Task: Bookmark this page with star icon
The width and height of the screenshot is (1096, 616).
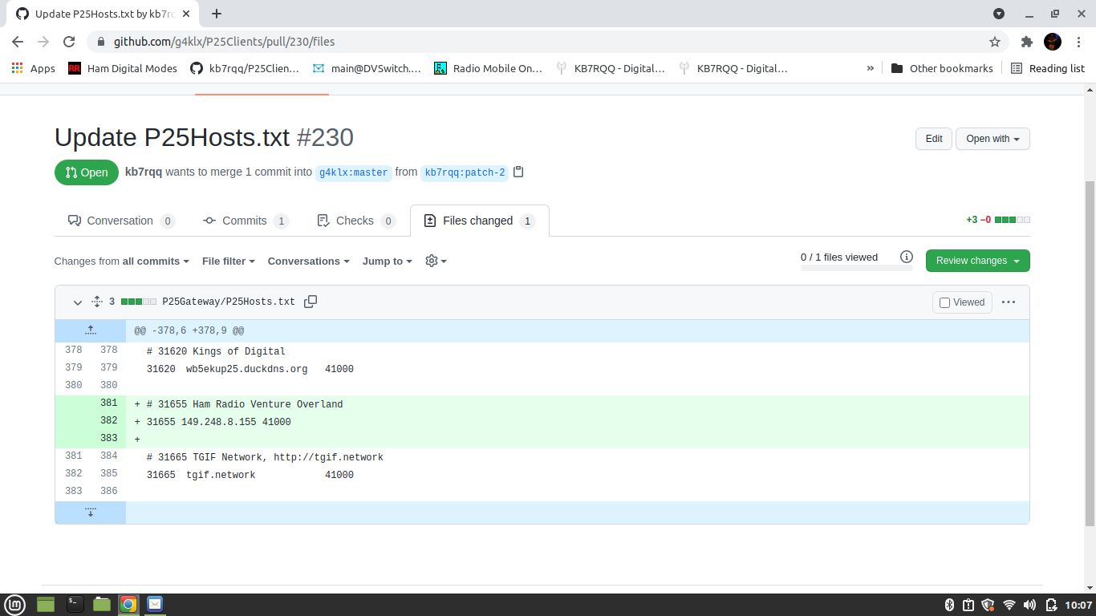Action: (x=995, y=42)
